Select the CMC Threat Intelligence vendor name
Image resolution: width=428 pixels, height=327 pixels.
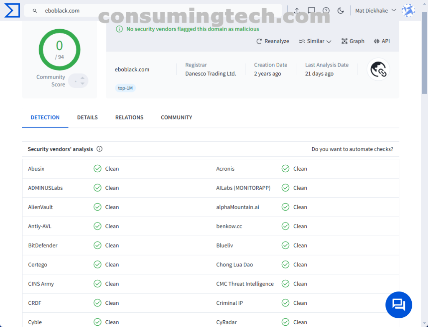click(245, 284)
